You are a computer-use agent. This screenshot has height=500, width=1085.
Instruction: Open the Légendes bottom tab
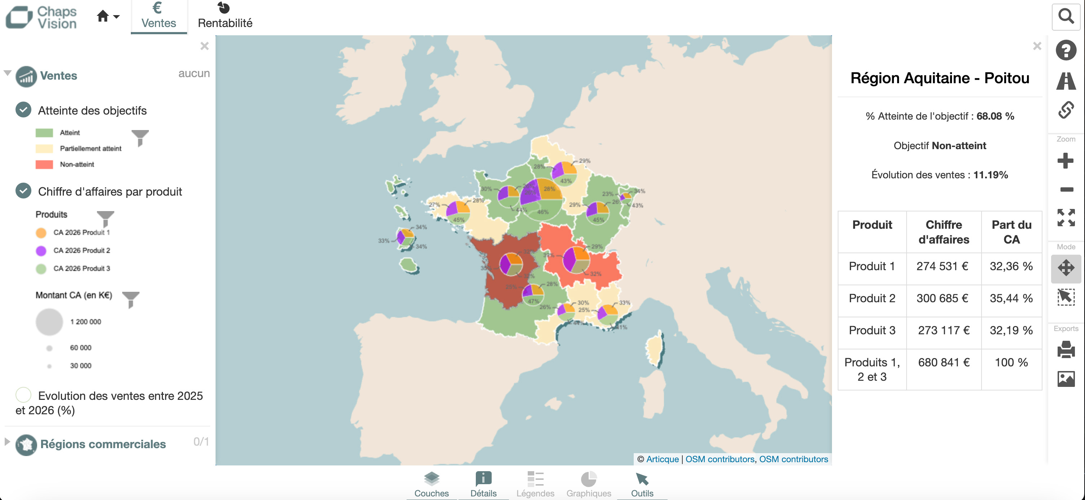pos(535,485)
